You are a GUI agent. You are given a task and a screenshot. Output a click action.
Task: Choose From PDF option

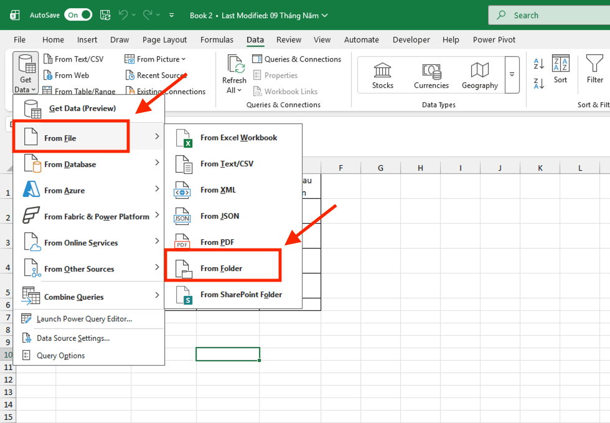click(x=233, y=242)
